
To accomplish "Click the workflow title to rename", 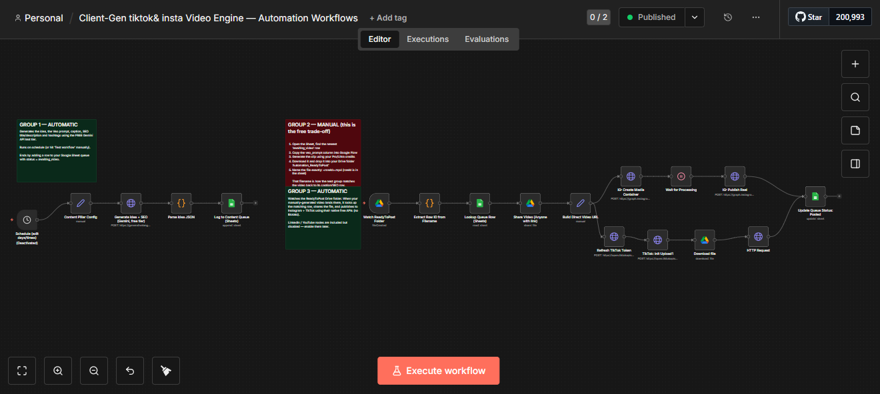I will coord(219,18).
